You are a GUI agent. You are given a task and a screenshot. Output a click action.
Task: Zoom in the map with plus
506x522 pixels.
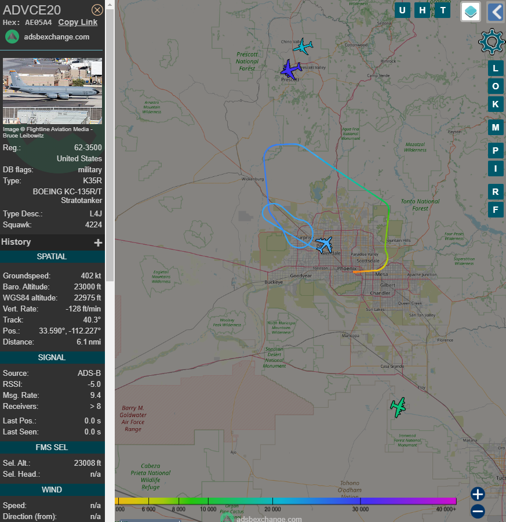pos(478,494)
